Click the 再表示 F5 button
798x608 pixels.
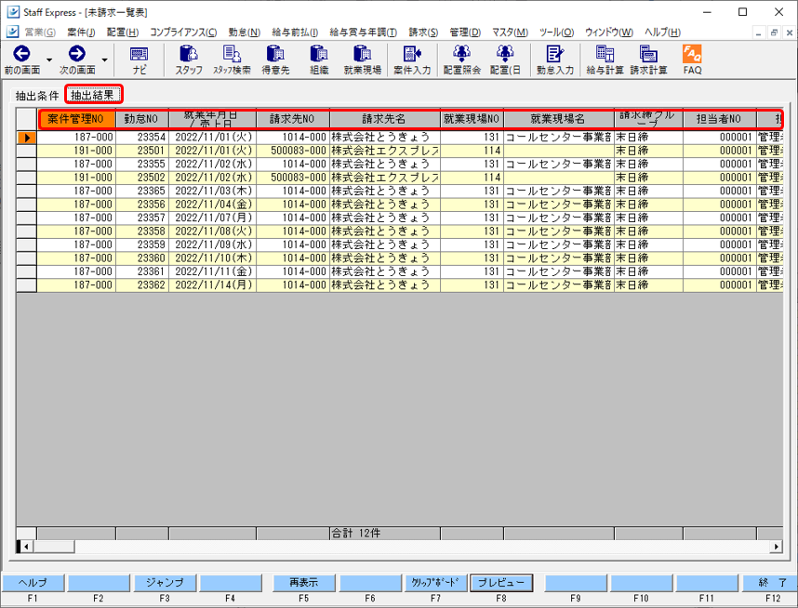[x=304, y=583]
